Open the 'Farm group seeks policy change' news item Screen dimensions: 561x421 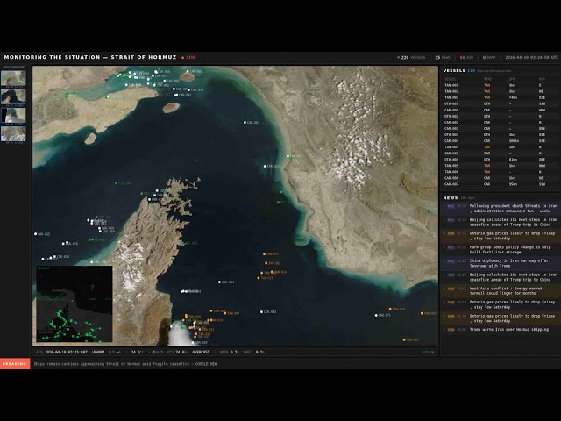point(501,249)
